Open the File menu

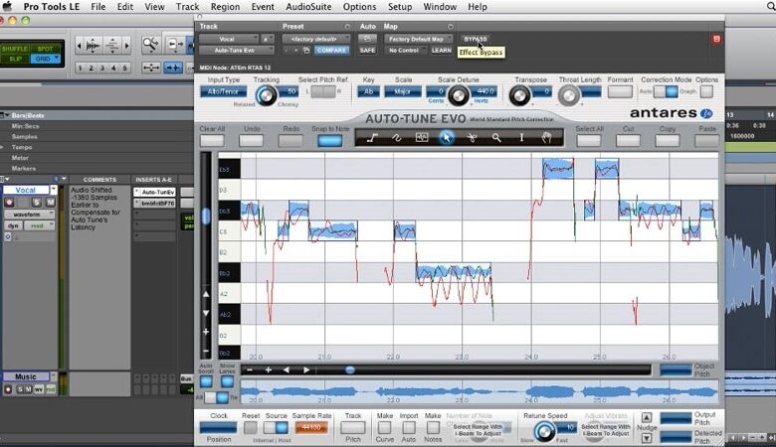coord(97,7)
